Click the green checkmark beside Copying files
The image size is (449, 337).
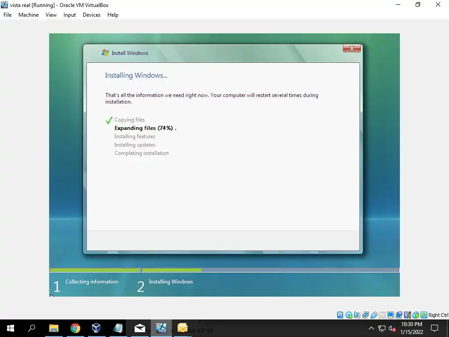click(x=109, y=120)
